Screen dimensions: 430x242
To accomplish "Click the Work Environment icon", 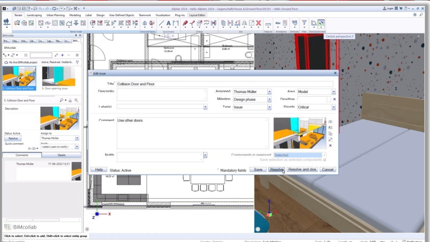I will point(320,23).
